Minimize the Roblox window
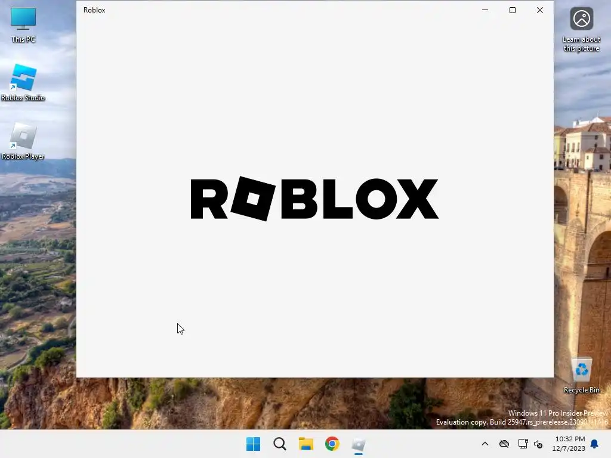611x458 pixels. 485,10
